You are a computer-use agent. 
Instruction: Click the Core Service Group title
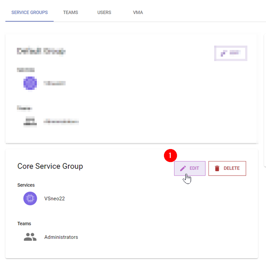tap(50, 166)
